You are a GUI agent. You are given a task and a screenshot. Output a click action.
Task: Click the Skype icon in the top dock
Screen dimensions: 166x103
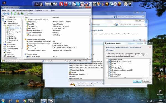click(78, 4)
